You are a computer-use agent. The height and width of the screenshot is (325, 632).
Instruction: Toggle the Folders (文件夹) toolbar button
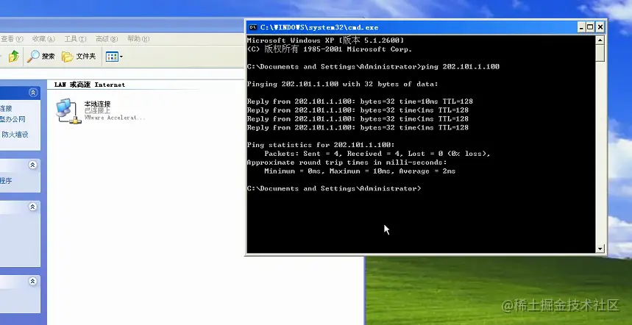(79, 57)
